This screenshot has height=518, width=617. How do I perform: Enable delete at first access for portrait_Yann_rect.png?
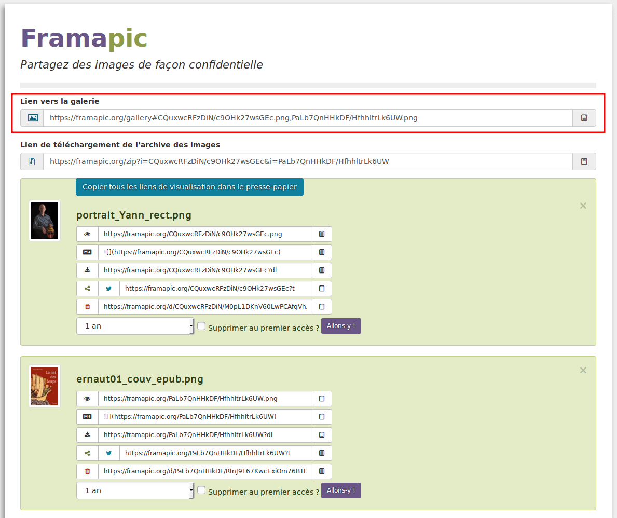(201, 326)
